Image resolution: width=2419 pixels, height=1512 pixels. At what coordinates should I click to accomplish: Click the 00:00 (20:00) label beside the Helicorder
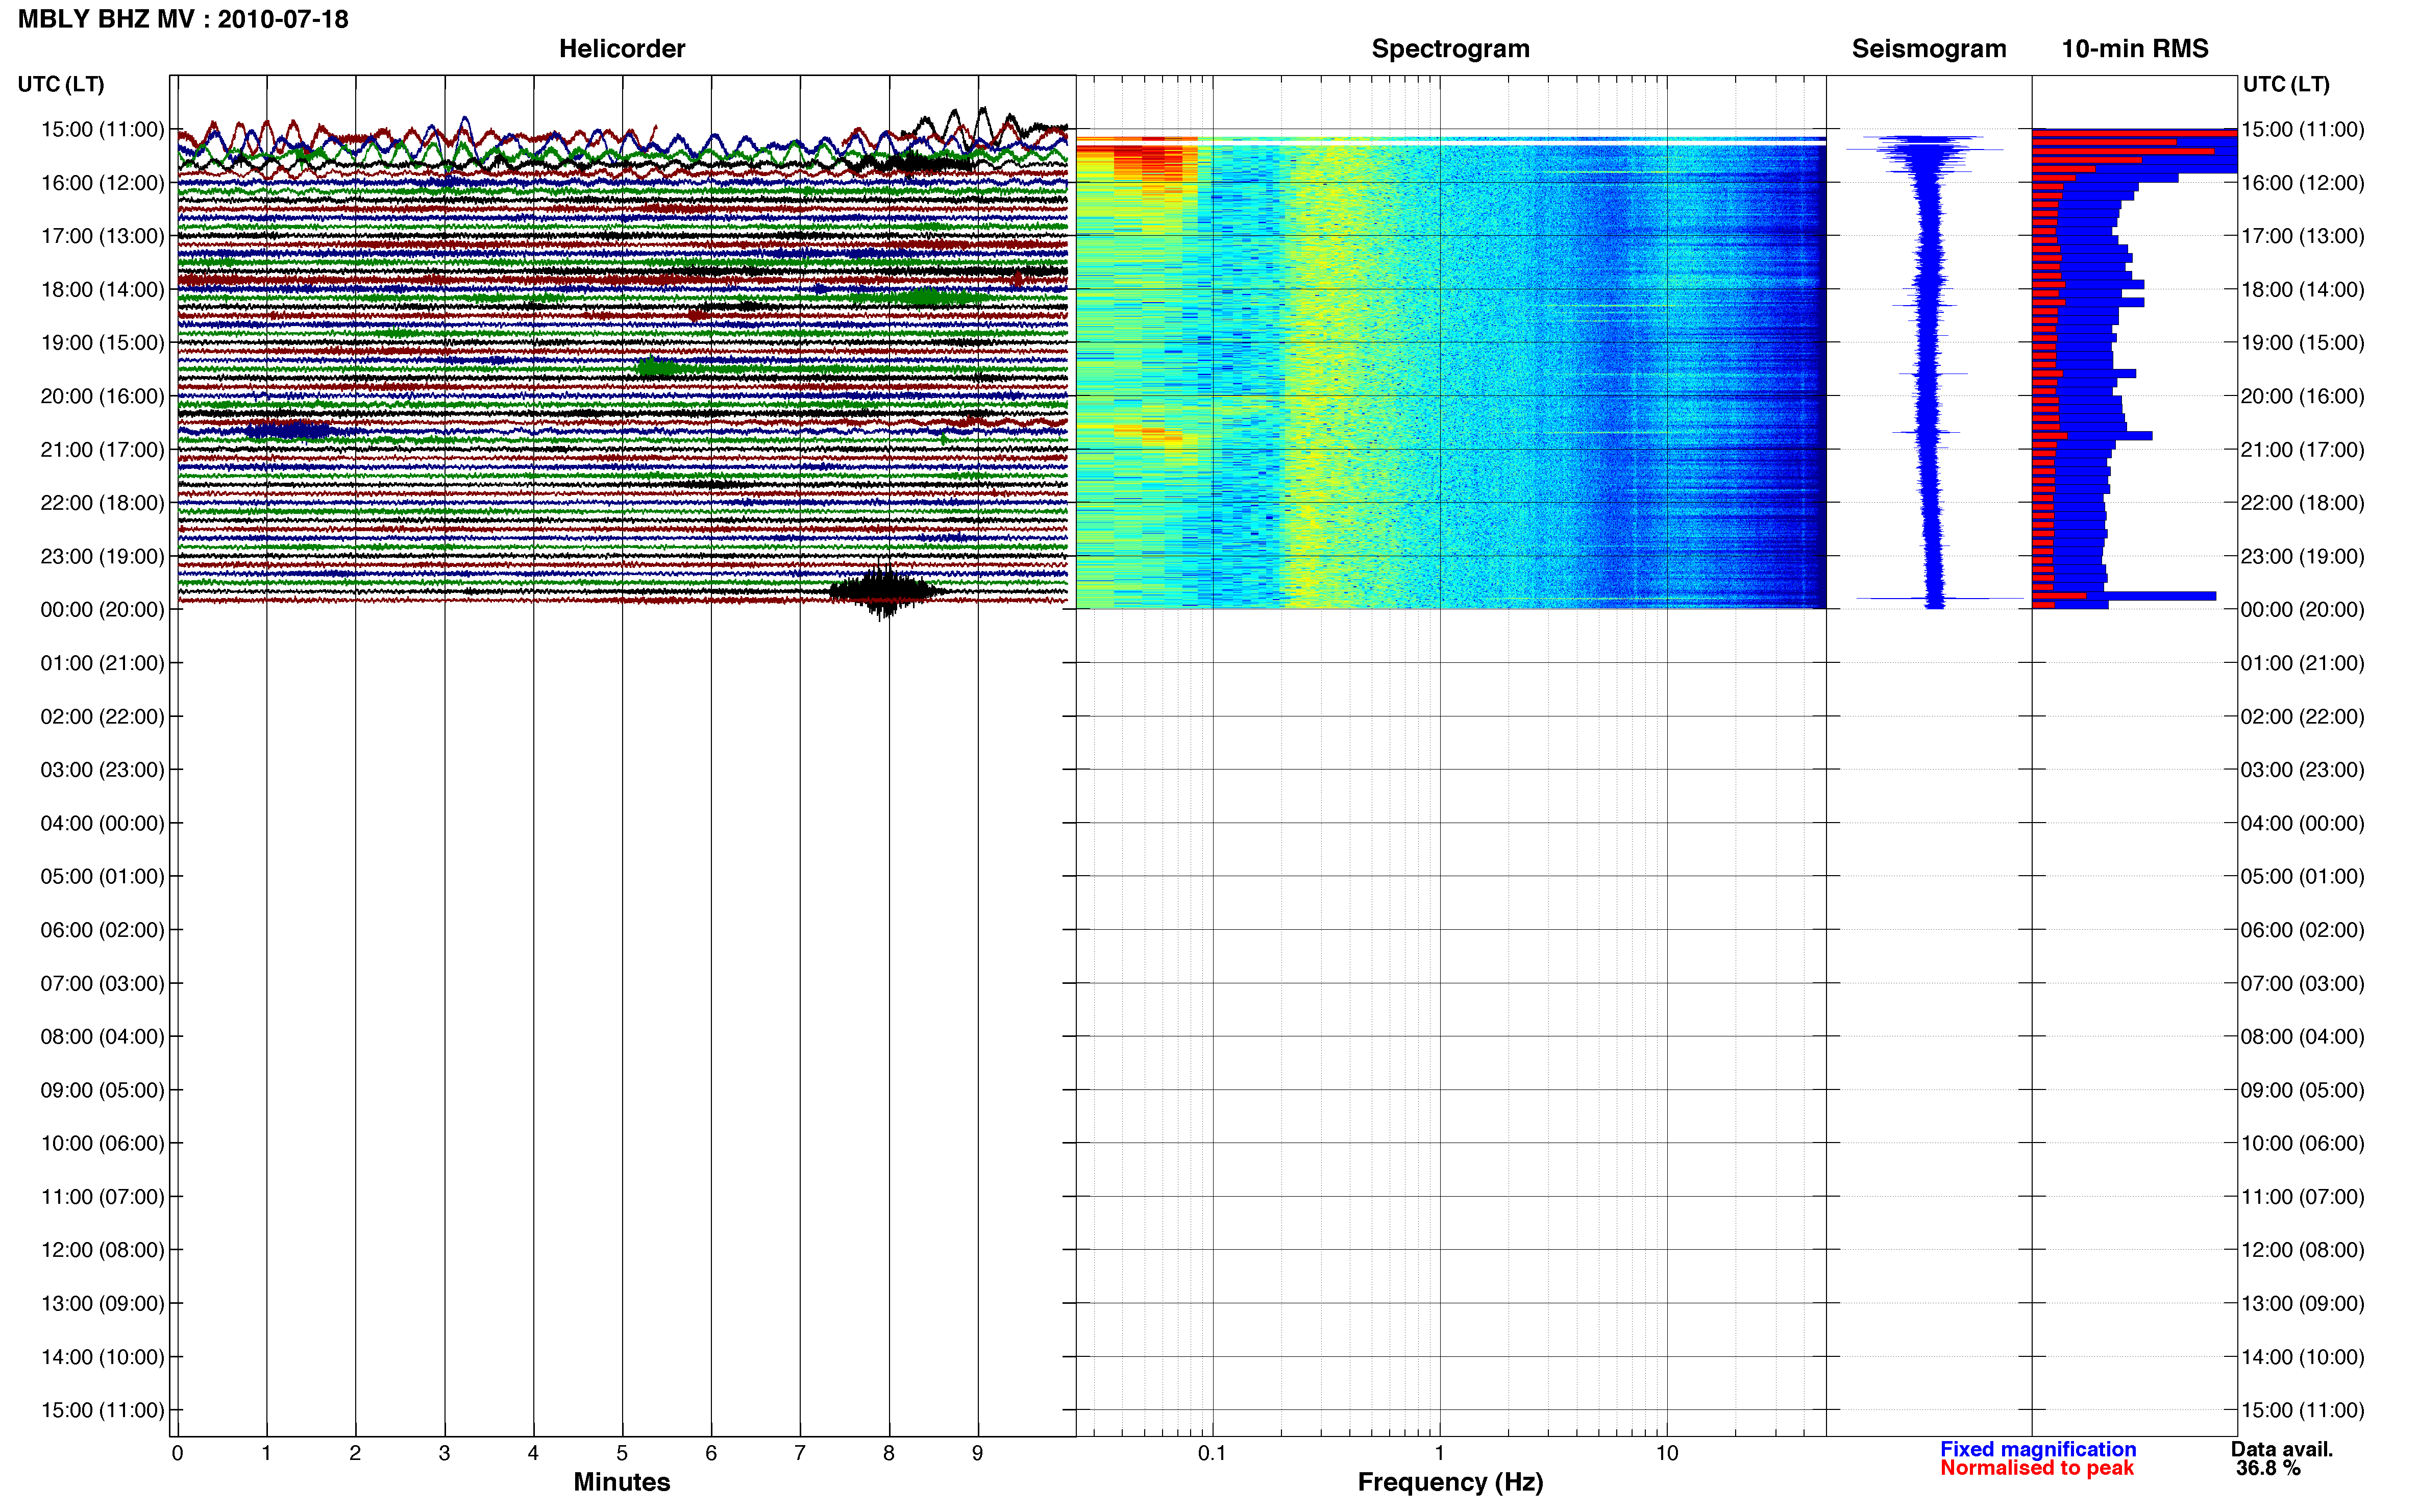102,610
